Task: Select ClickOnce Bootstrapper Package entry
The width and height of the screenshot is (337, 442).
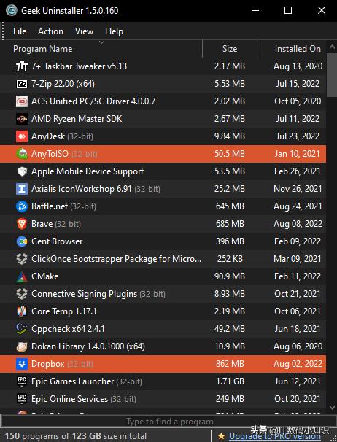Action: coord(163,259)
